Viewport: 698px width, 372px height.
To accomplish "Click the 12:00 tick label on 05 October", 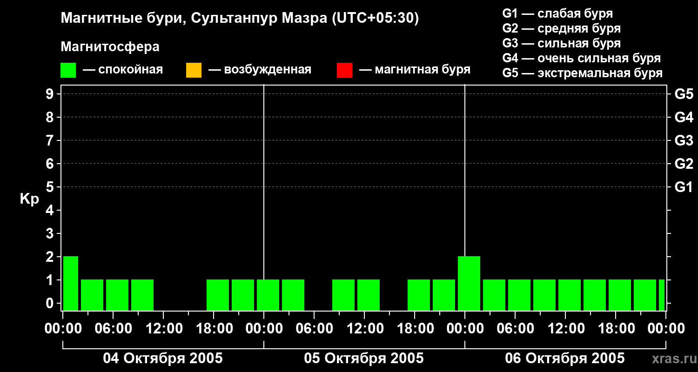I will tap(364, 329).
